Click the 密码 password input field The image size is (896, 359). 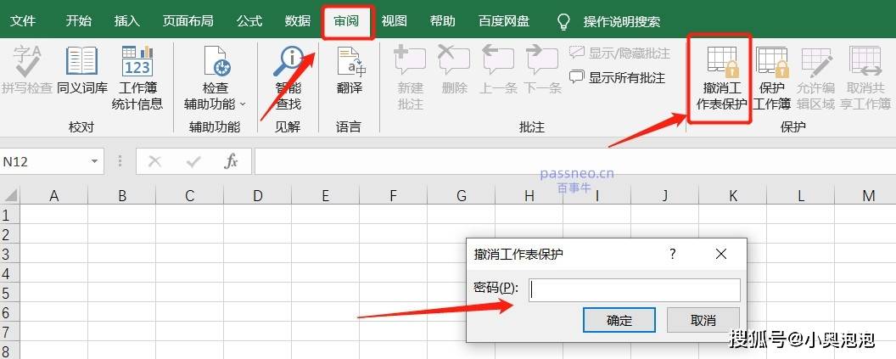[634, 290]
